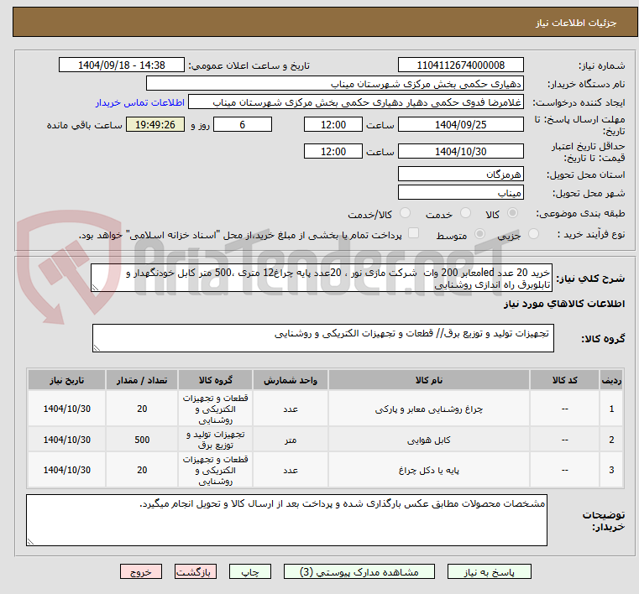The height and width of the screenshot is (594, 639).
Task: Select the متوسط purchase type radio
Action: 479,234
